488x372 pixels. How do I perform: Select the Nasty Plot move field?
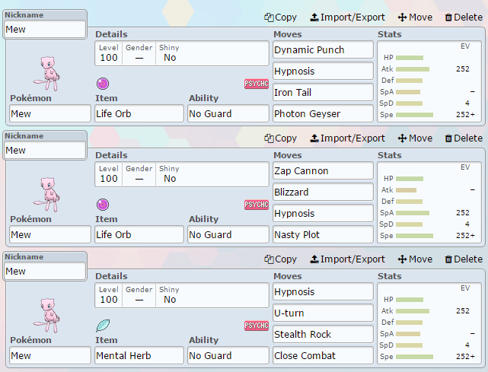pos(323,234)
